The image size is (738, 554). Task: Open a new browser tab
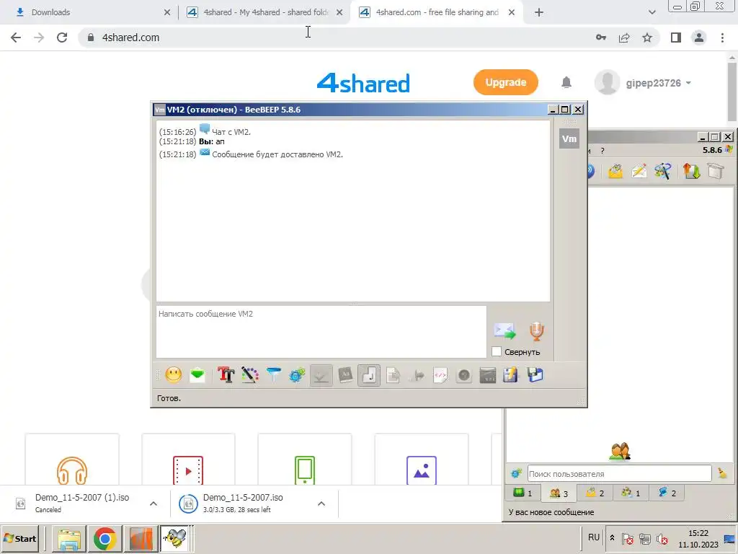pyautogui.click(x=539, y=13)
